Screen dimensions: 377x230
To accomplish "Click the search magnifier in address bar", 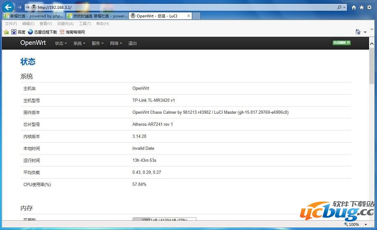I will [339, 8].
